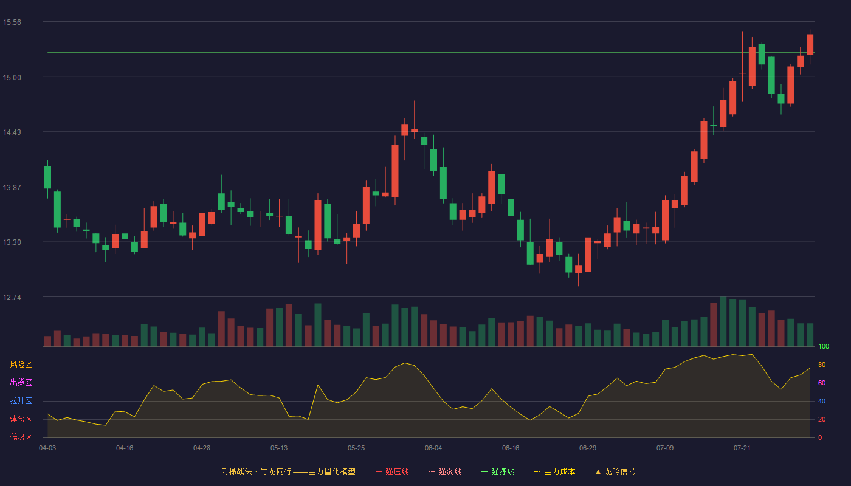Toggle the 龙吟信号 legend series

tap(615, 471)
